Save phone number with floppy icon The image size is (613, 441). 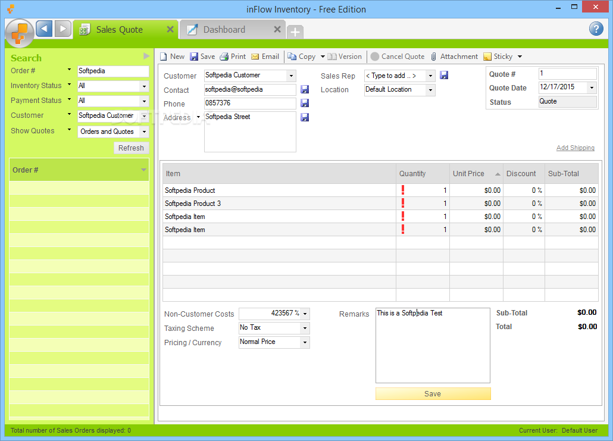(305, 103)
